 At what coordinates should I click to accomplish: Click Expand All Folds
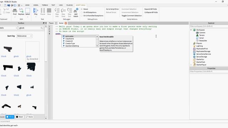click(x=151, y=9)
